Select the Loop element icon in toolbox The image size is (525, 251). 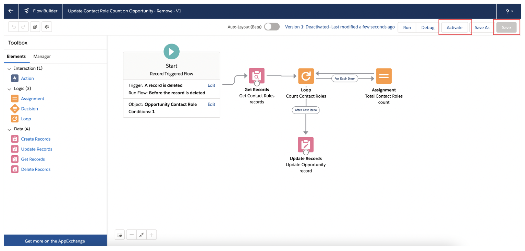15,119
